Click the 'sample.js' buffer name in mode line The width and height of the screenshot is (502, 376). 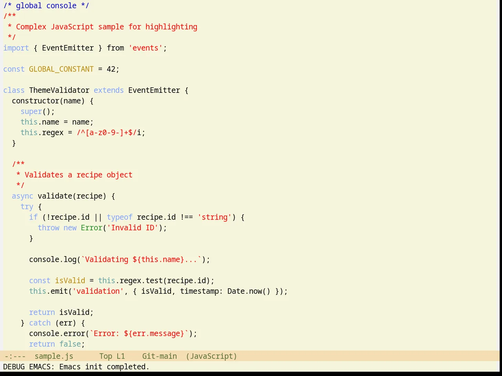pos(54,356)
